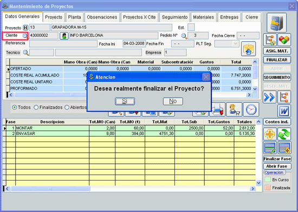Click the colored cubes materials icon
Viewport: 298px width, 212px height.
pyautogui.click(x=284, y=40)
